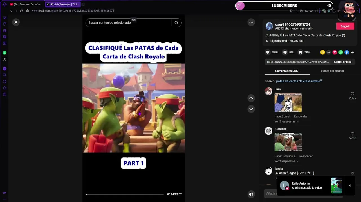Expand Ver 7 respuestas under _Gabeeex_'s comment
The height and width of the screenshot is (202, 361).
click(x=286, y=161)
